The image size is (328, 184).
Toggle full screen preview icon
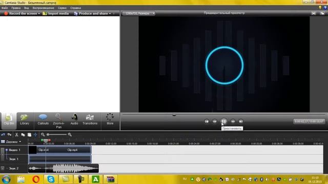point(314,13)
